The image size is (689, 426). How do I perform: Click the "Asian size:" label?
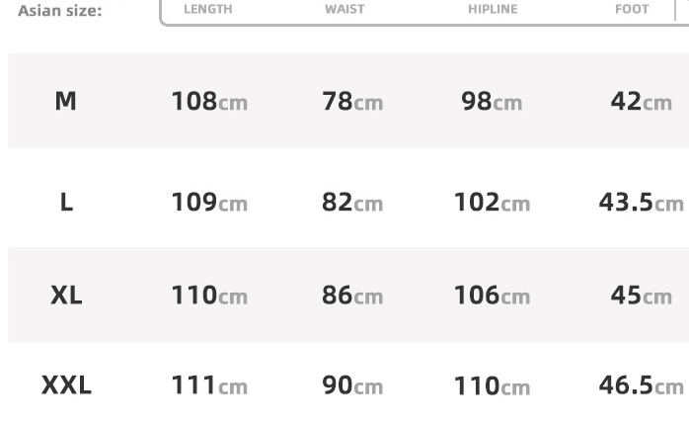click(59, 11)
